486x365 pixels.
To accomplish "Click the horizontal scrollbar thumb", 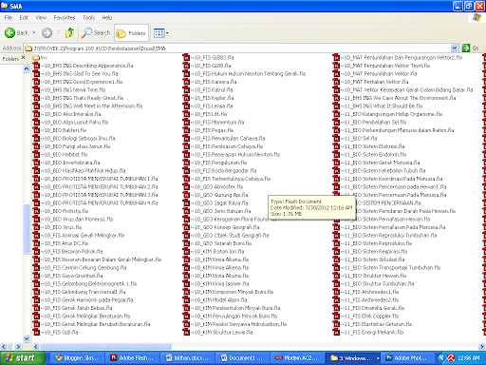I will coord(106,347).
